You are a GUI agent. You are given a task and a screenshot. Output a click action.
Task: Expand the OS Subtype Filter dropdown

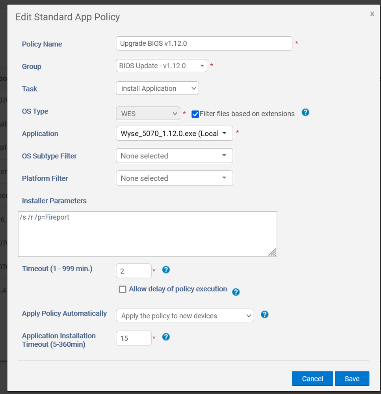tap(175, 155)
